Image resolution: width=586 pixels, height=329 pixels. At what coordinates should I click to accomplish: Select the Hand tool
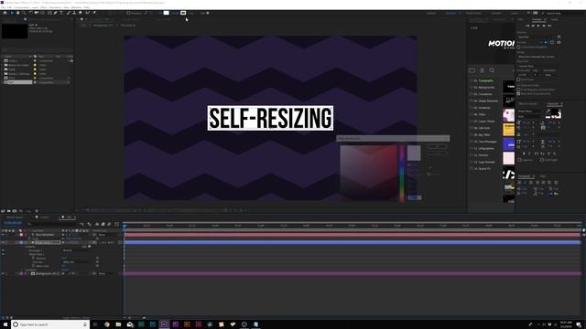click(18, 13)
